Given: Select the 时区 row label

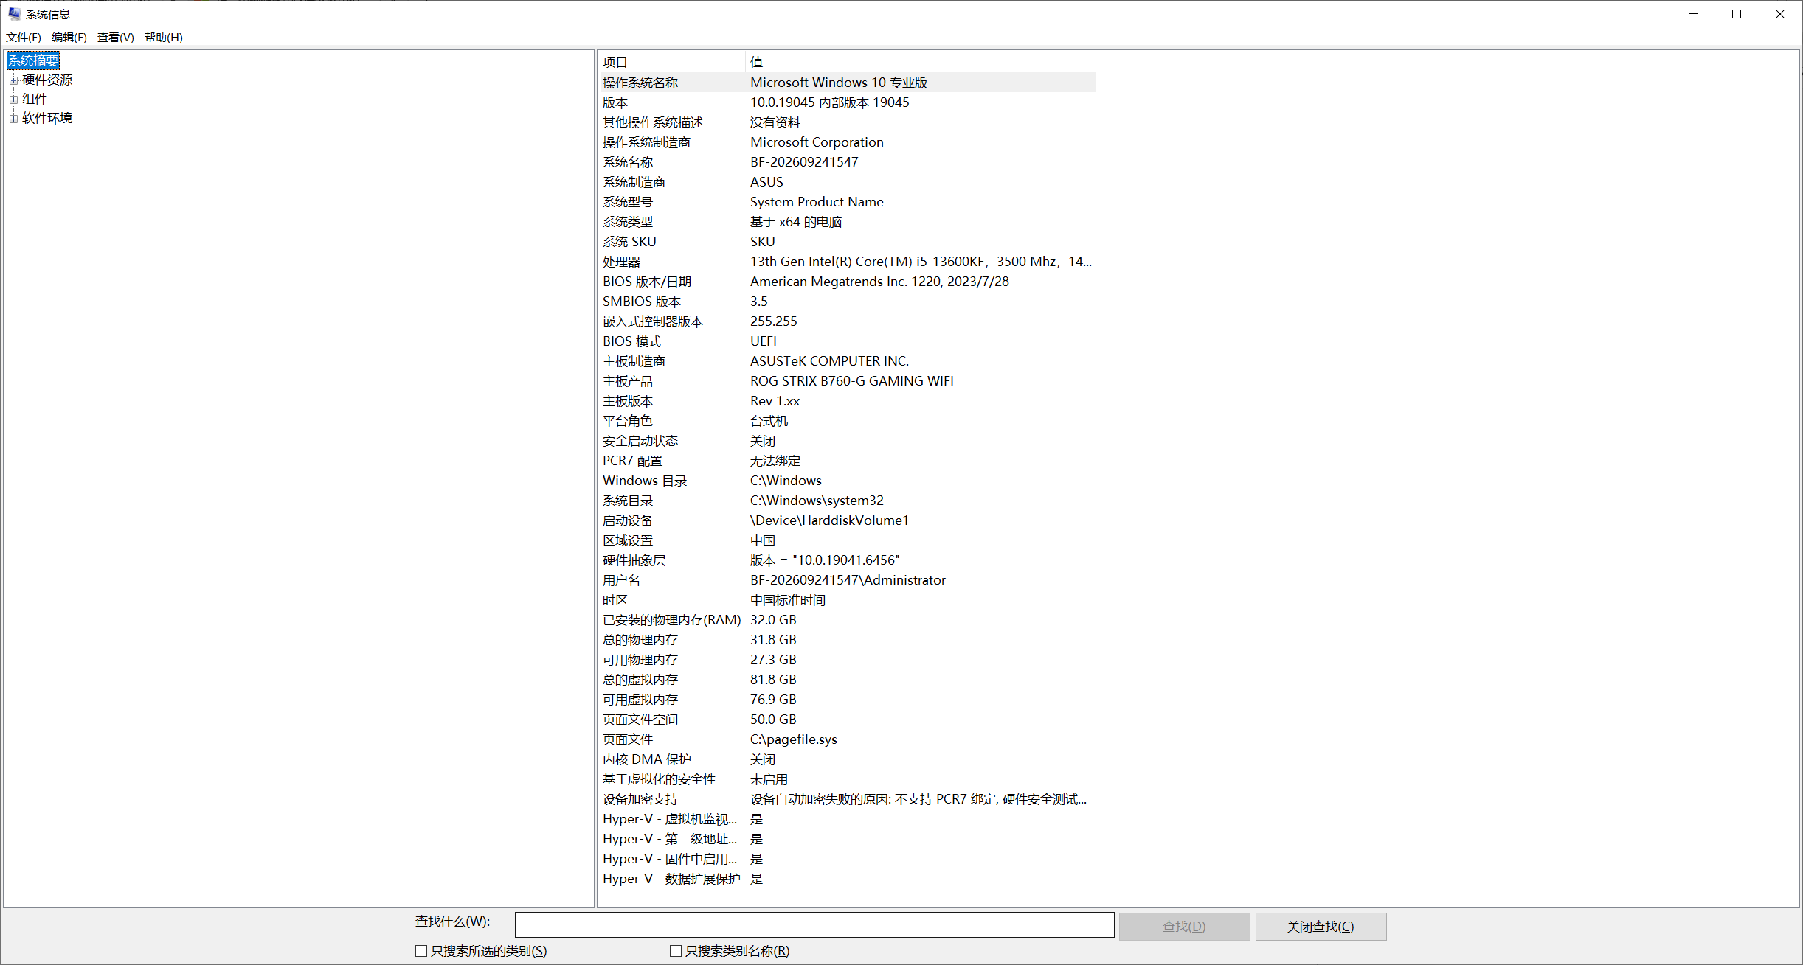Looking at the screenshot, I should point(615,600).
